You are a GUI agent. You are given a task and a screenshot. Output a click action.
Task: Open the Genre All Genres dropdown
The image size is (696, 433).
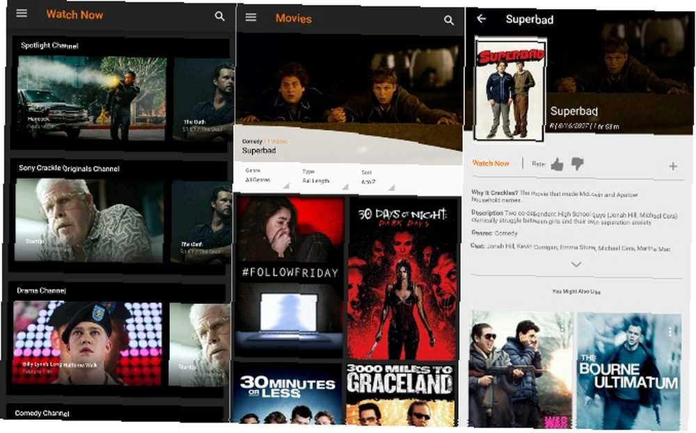coord(267,177)
